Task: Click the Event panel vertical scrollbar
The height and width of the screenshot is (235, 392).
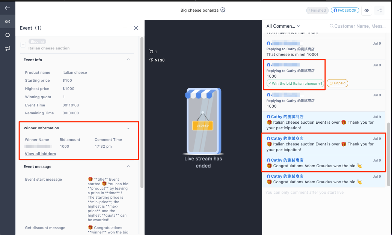Action: tap(142, 112)
